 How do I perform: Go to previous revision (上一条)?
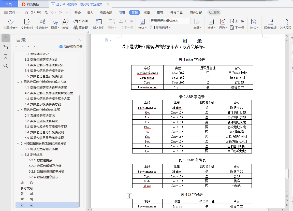237,21
